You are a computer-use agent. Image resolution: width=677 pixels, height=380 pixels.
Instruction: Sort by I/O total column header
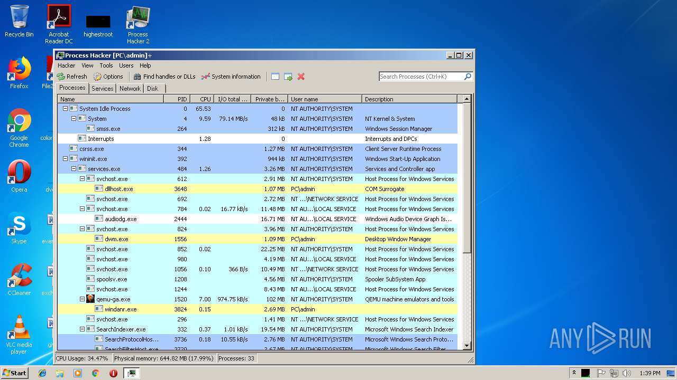(x=232, y=99)
